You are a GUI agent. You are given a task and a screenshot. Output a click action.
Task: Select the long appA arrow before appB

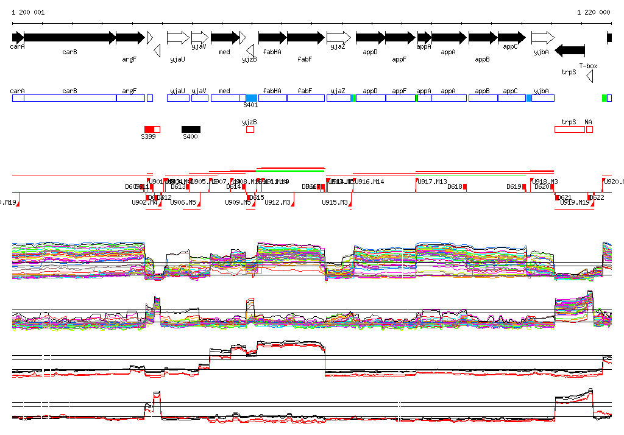click(449, 38)
